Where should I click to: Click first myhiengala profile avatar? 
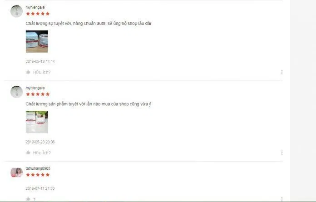click(16, 11)
